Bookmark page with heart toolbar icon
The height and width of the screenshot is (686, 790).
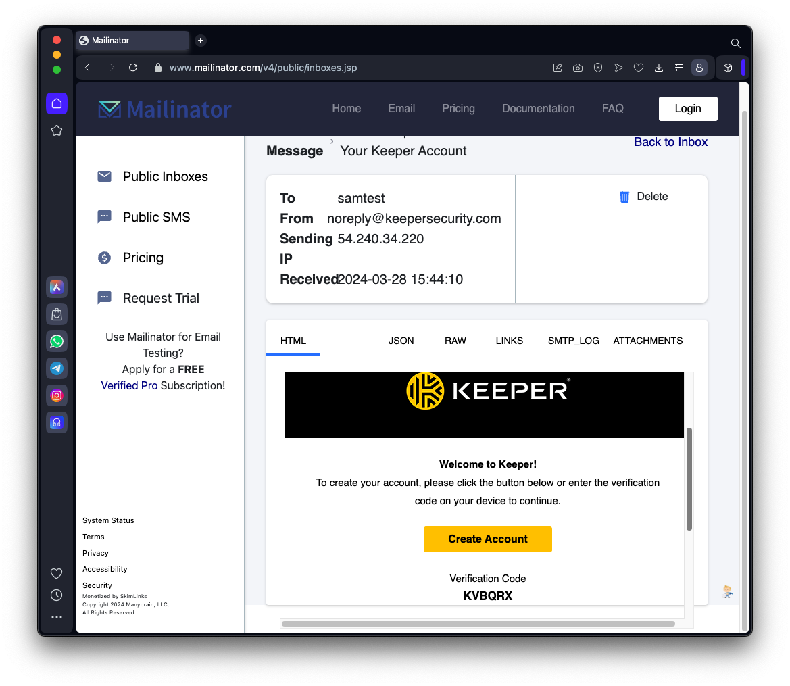(639, 68)
